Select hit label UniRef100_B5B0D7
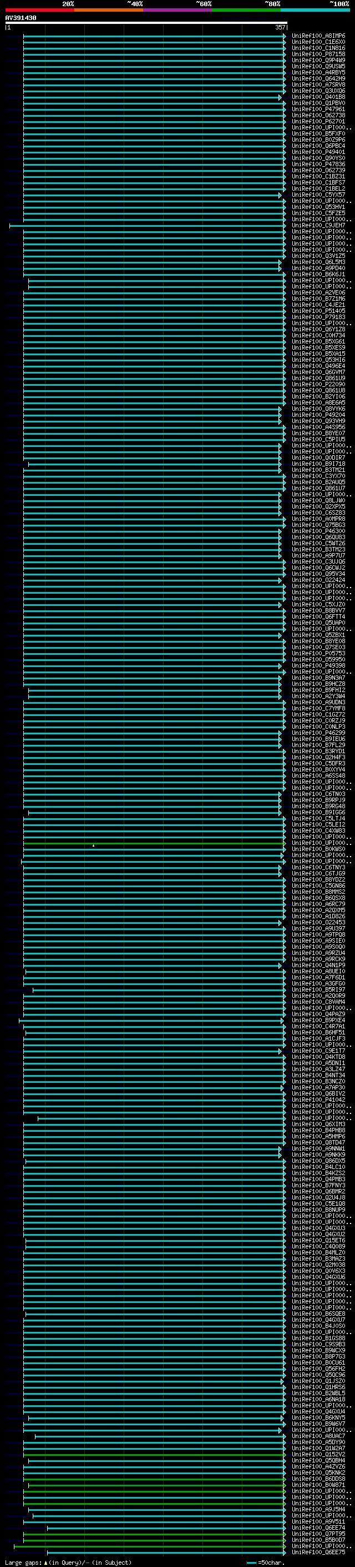 tap(318, 1540)
